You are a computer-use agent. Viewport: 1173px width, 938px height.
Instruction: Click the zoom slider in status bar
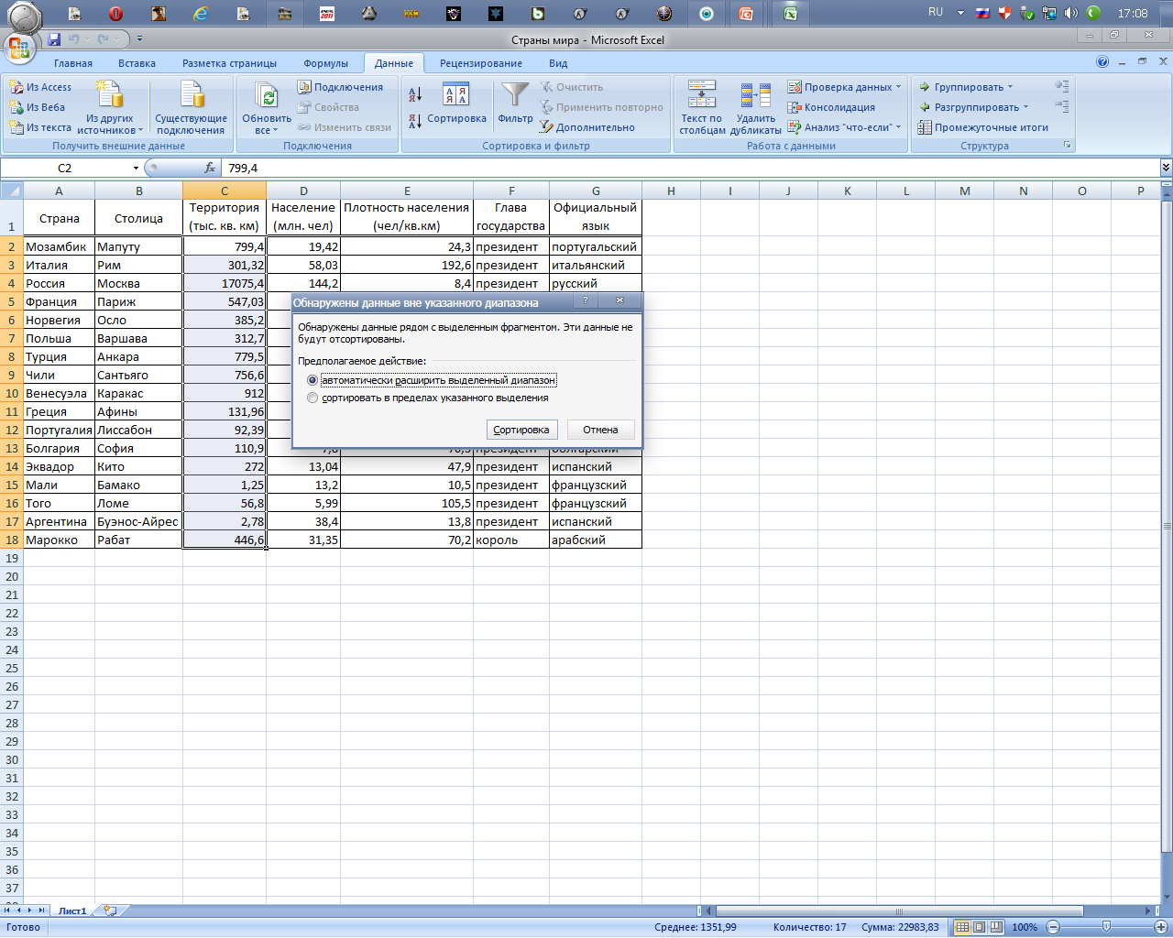1106,927
